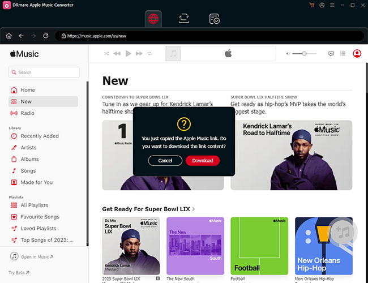Open Artists in Library
The height and width of the screenshot is (283, 368).
(43, 148)
